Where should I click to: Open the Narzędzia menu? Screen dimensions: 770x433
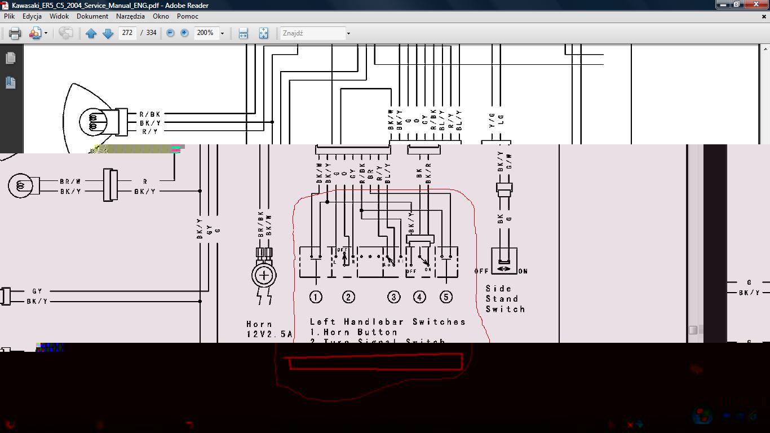tap(130, 16)
